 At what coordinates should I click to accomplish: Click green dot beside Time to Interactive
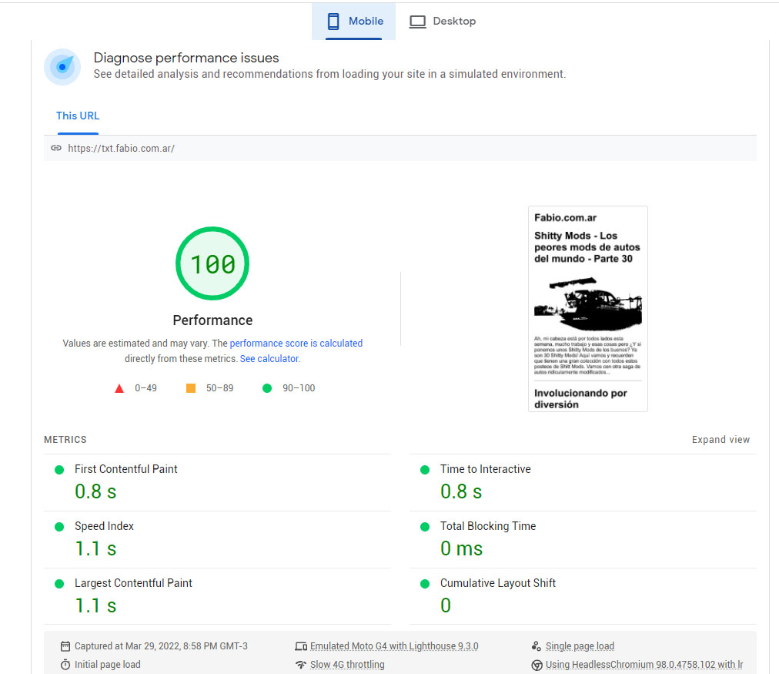pos(425,470)
